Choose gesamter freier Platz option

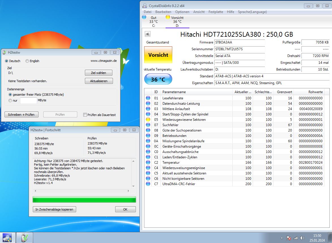(10, 95)
